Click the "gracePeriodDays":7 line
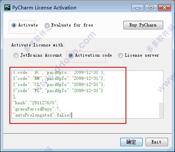The height and width of the screenshot is (152, 175). [x=37, y=109]
